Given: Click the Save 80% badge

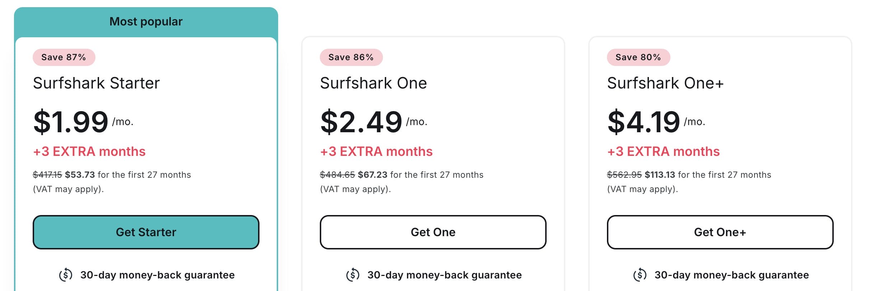Looking at the screenshot, I should point(638,57).
